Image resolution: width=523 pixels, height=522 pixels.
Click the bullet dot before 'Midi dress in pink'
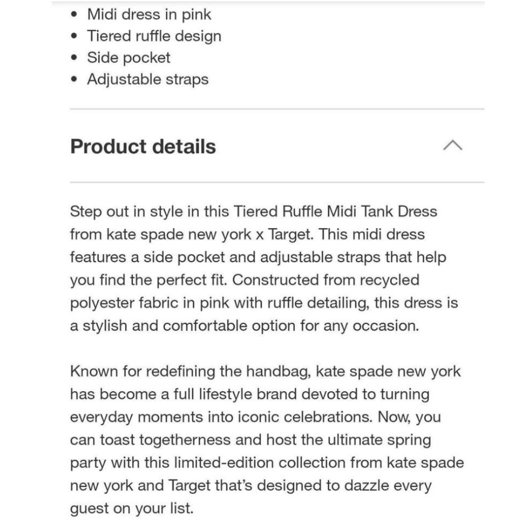click(x=74, y=15)
